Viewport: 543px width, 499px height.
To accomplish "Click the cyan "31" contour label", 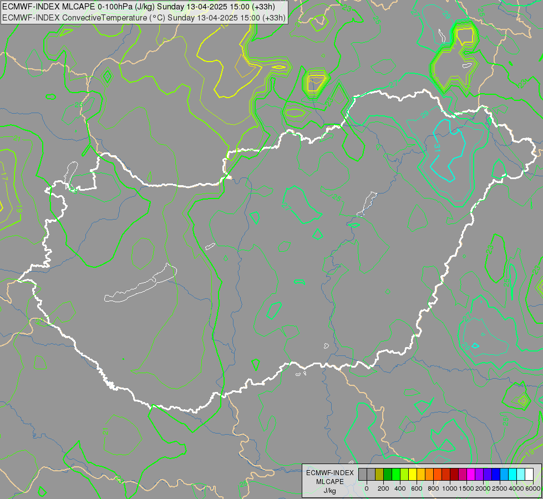I will (437, 148).
